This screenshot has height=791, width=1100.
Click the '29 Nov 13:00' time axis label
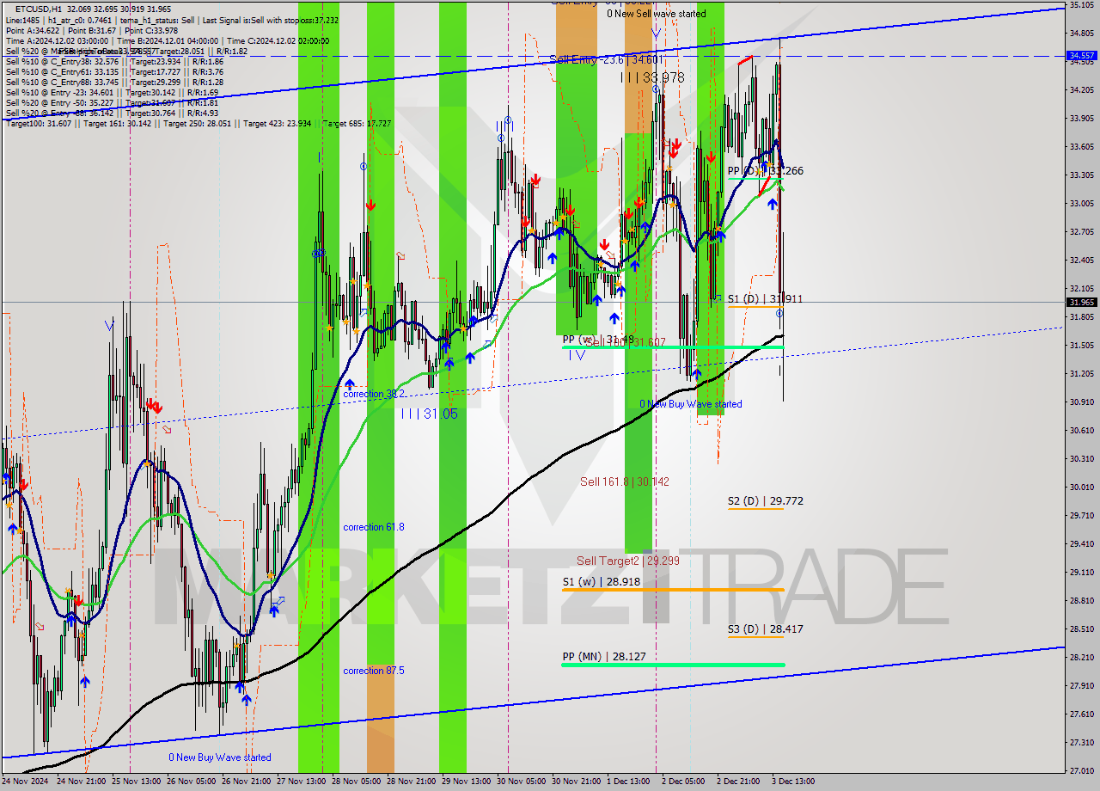[466, 782]
